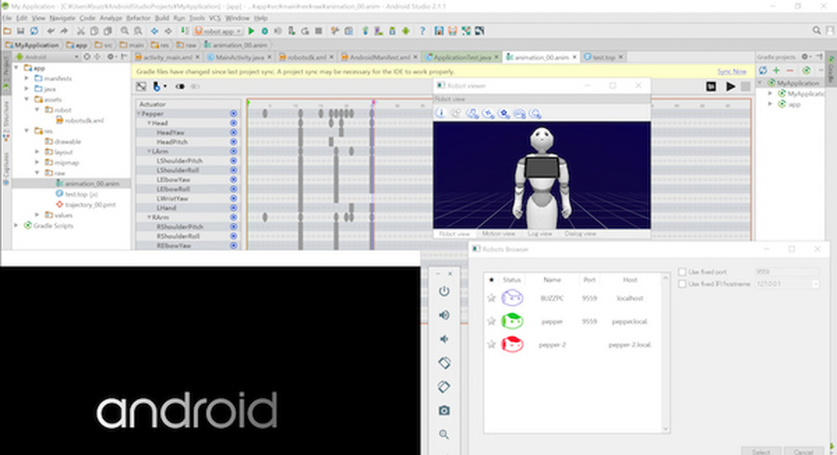Viewport: 837px width, 455px height.
Task: Click the emulator volume down icon
Action: tap(445, 339)
